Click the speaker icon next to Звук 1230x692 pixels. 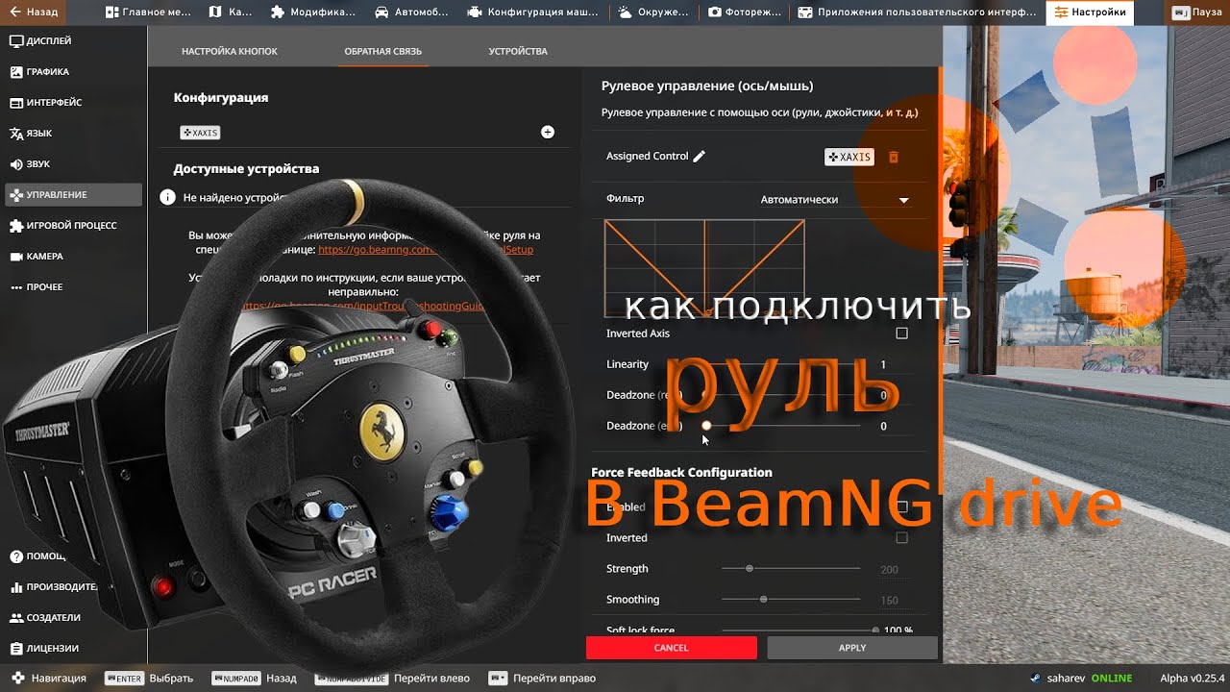(16, 164)
